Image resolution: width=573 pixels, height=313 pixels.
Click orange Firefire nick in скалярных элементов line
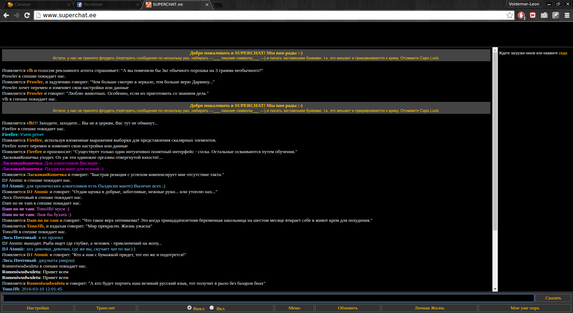34,140
